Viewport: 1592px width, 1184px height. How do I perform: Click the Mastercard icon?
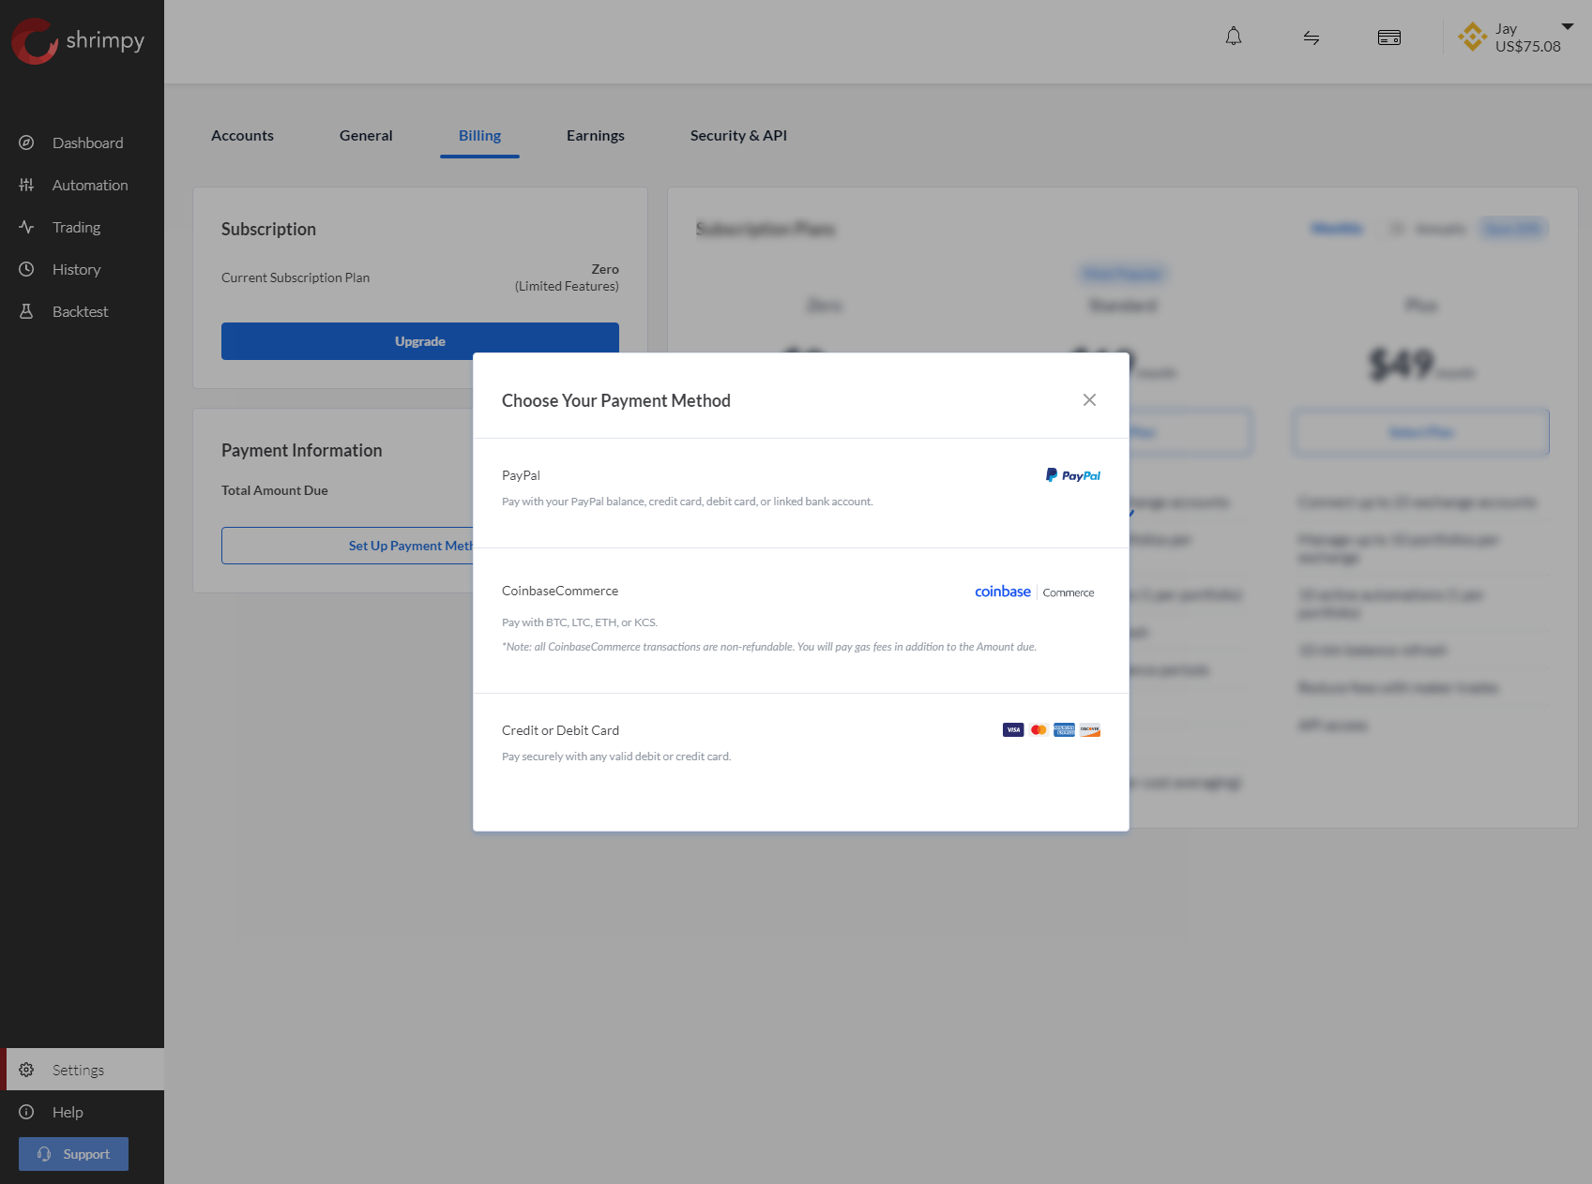[1039, 729]
